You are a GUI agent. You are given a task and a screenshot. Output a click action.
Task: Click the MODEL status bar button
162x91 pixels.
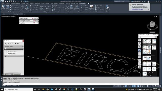point(115,86)
